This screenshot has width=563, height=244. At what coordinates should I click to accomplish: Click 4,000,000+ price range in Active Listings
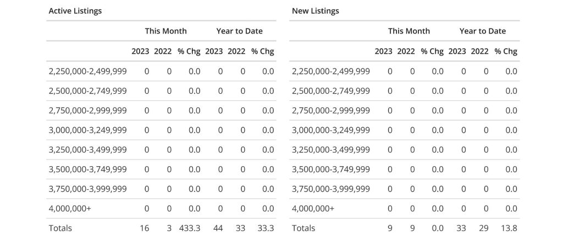tap(69, 208)
